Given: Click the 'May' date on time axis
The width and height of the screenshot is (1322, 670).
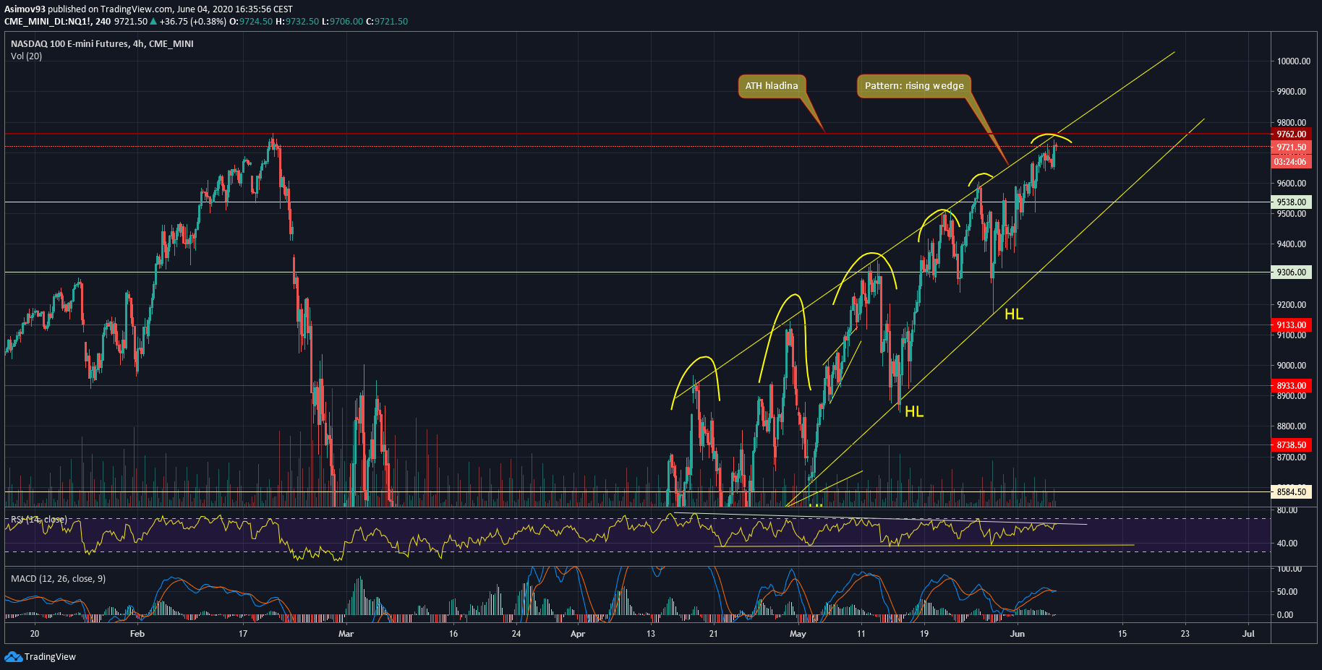Looking at the screenshot, I should (x=798, y=634).
